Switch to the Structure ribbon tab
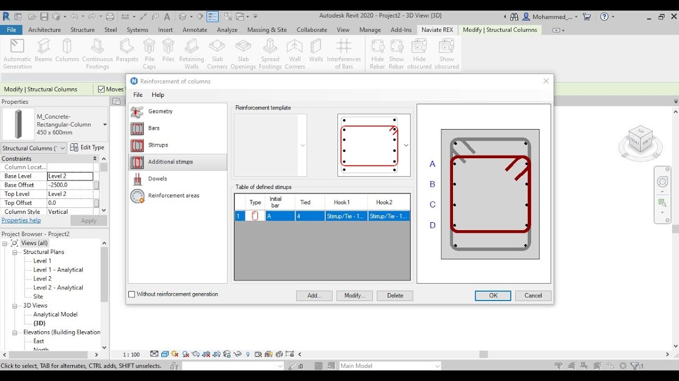The image size is (679, 381). tap(83, 30)
